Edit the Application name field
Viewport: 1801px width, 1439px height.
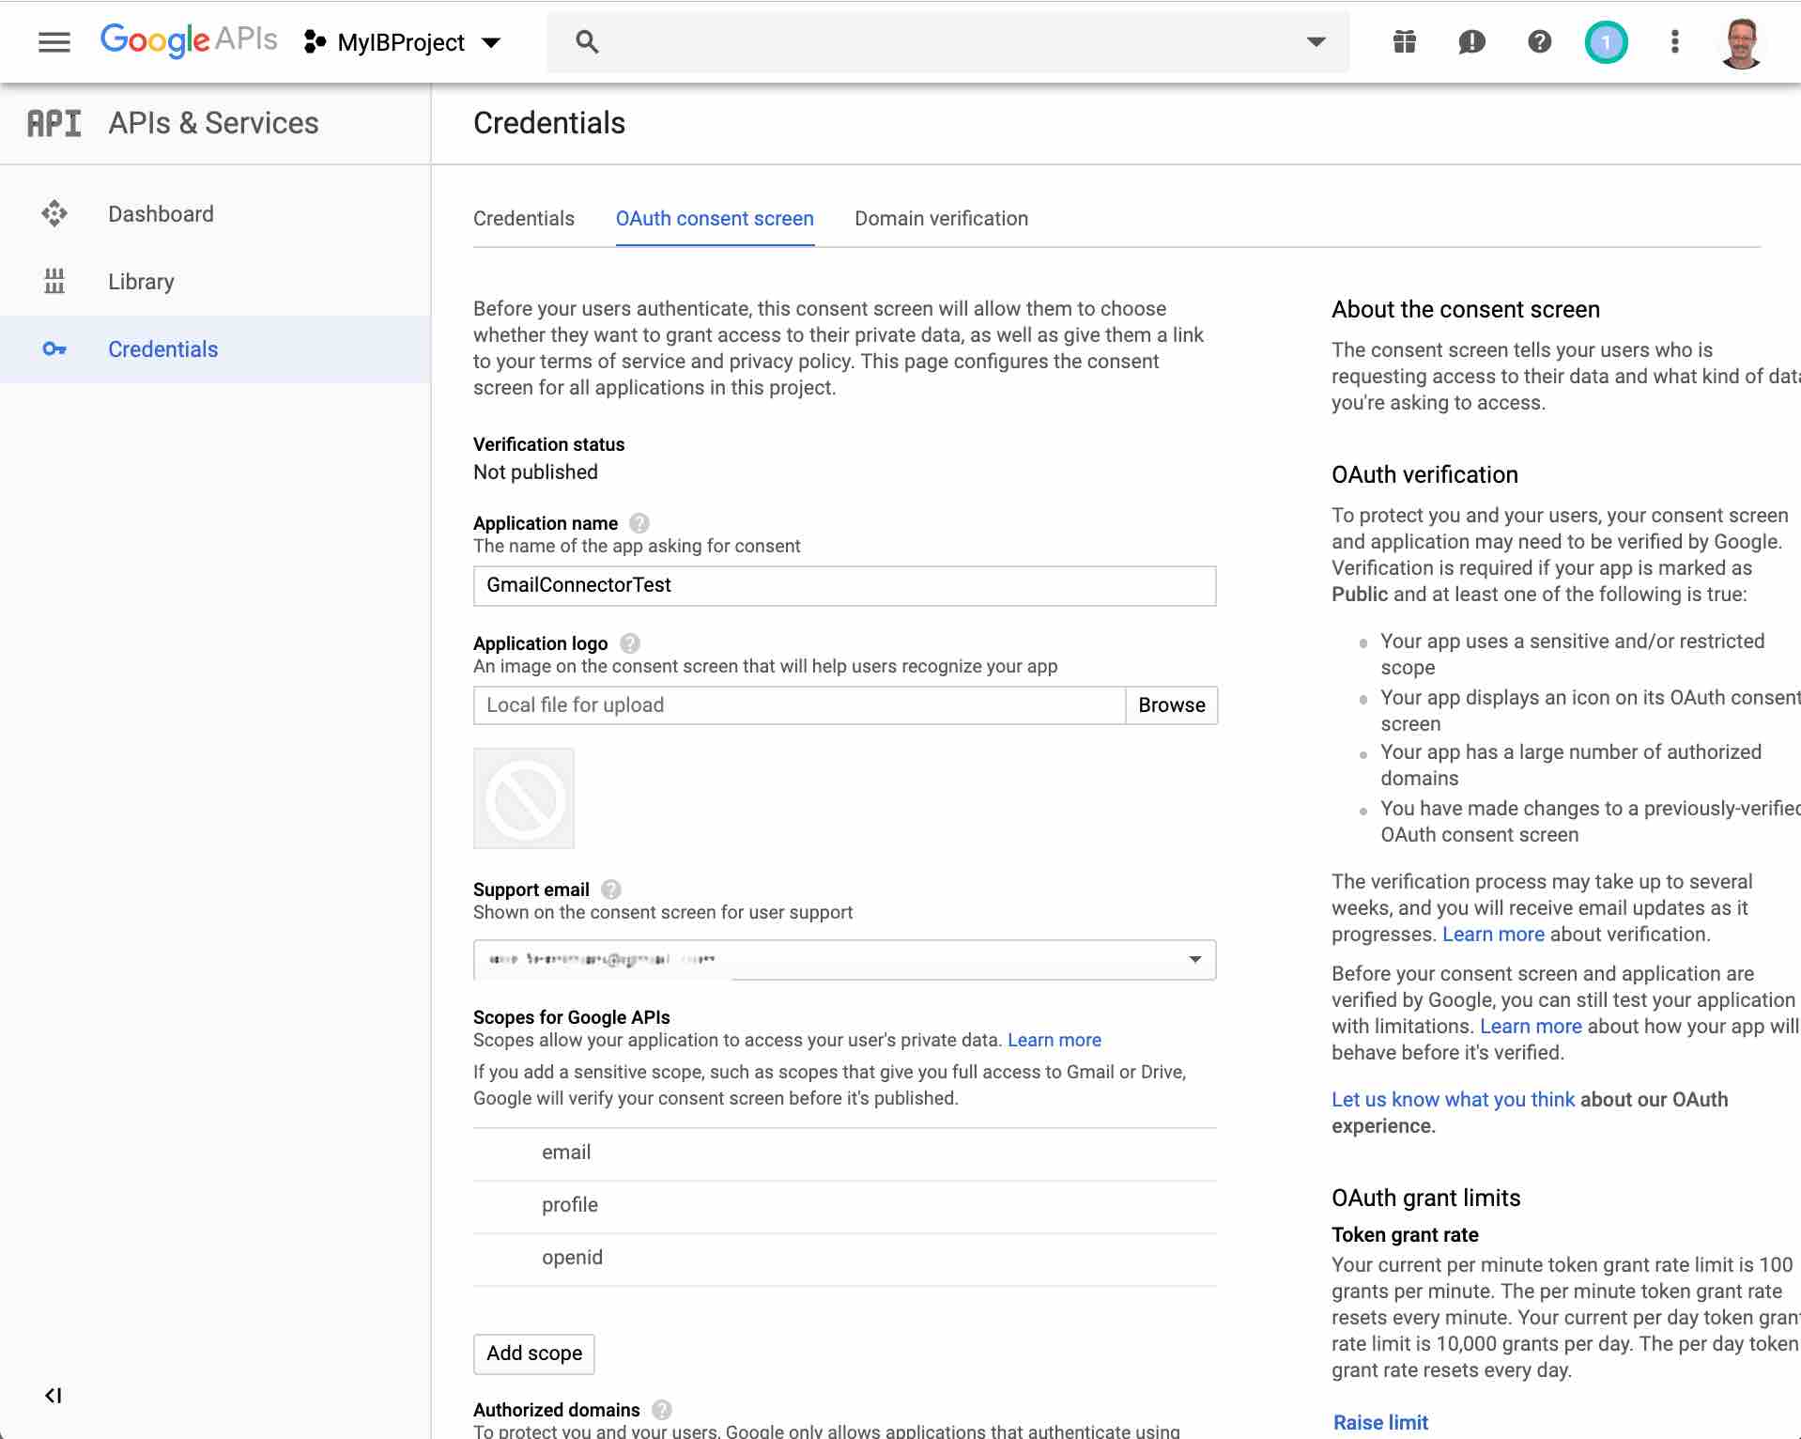click(845, 585)
